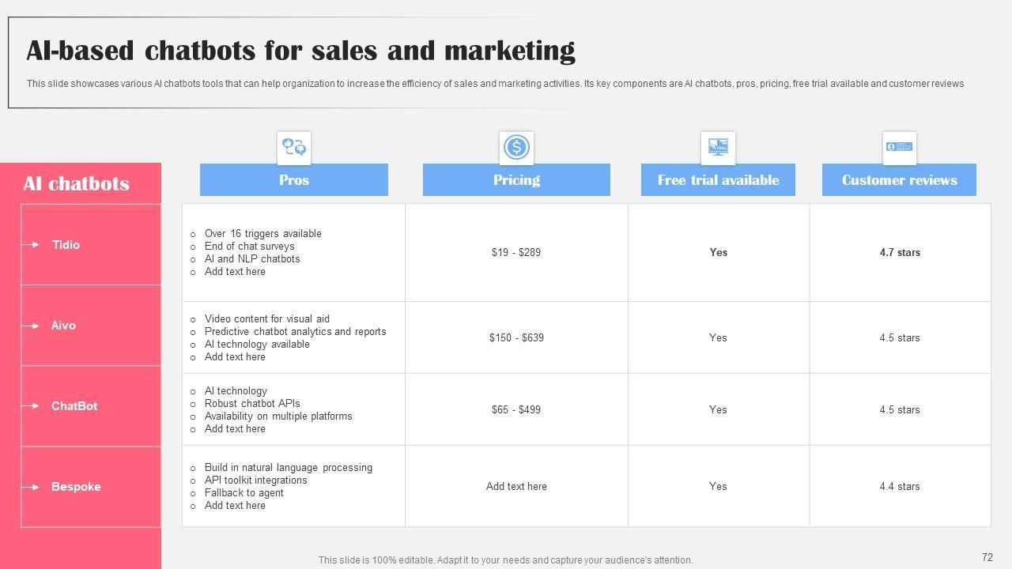The width and height of the screenshot is (1012, 569).
Task: Click the arrow icon beside Bespoke
Action: pyautogui.click(x=31, y=487)
